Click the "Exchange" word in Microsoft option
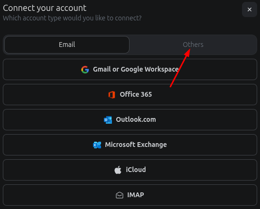This screenshot has width=260, height=209. [x=152, y=145]
